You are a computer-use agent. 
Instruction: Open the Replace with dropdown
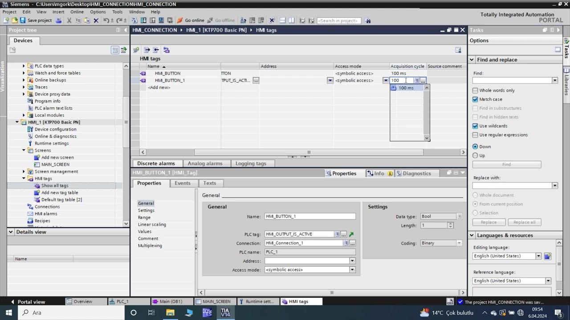(554, 185)
